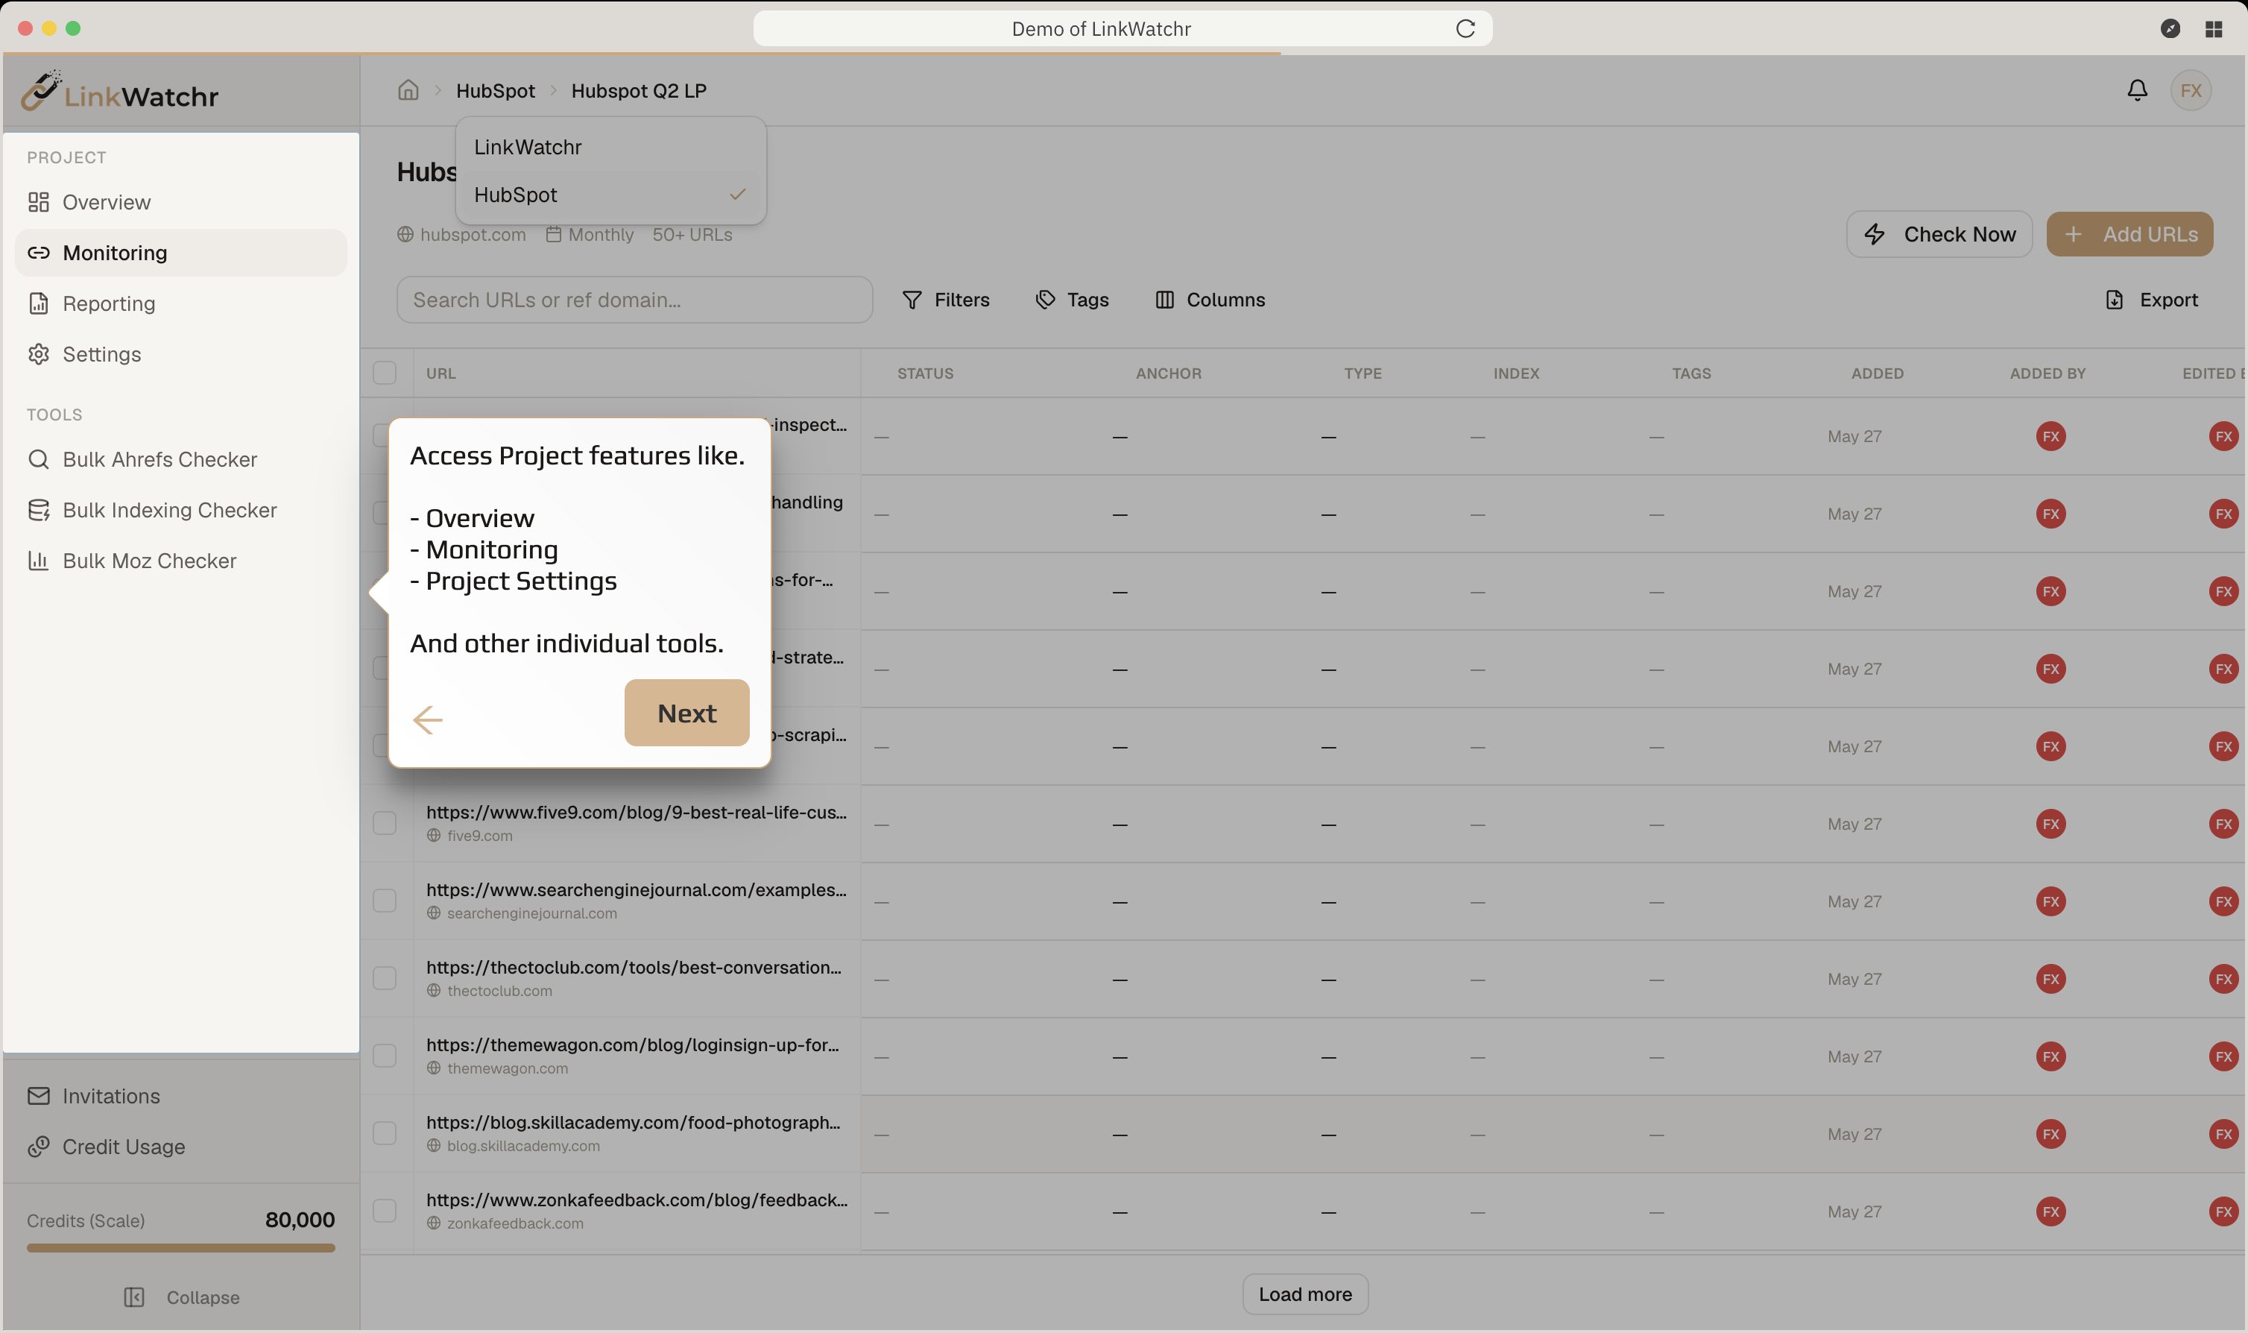This screenshot has width=2248, height=1333.
Task: Check the searchenginejournal.com row checkbox
Action: (385, 901)
